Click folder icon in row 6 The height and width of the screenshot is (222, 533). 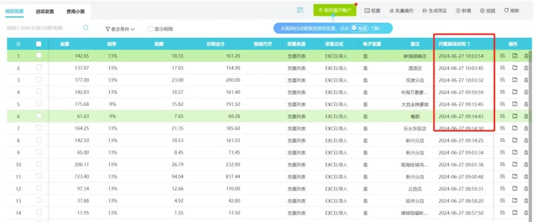(514, 116)
